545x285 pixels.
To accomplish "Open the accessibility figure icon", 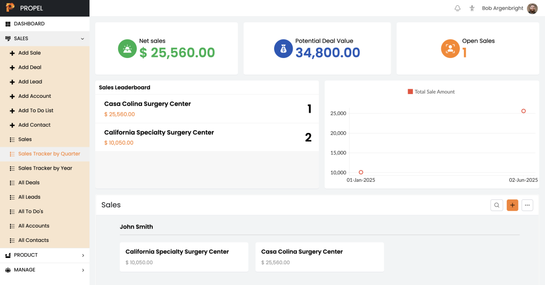I will pyautogui.click(x=472, y=9).
